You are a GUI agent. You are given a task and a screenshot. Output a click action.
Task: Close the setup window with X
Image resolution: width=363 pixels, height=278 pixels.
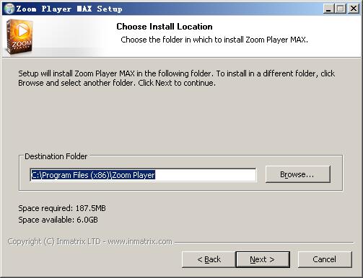[x=354, y=9]
